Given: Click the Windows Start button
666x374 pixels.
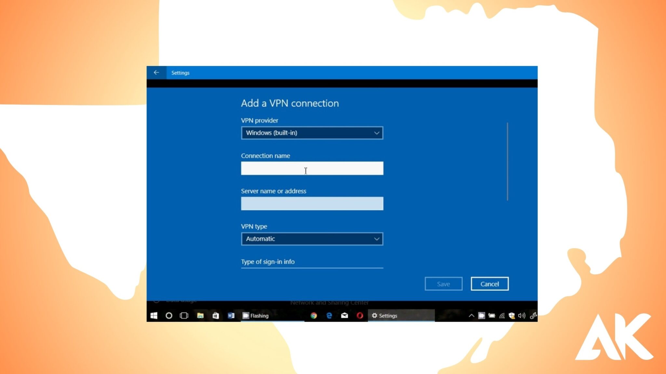Looking at the screenshot, I should [x=154, y=315].
